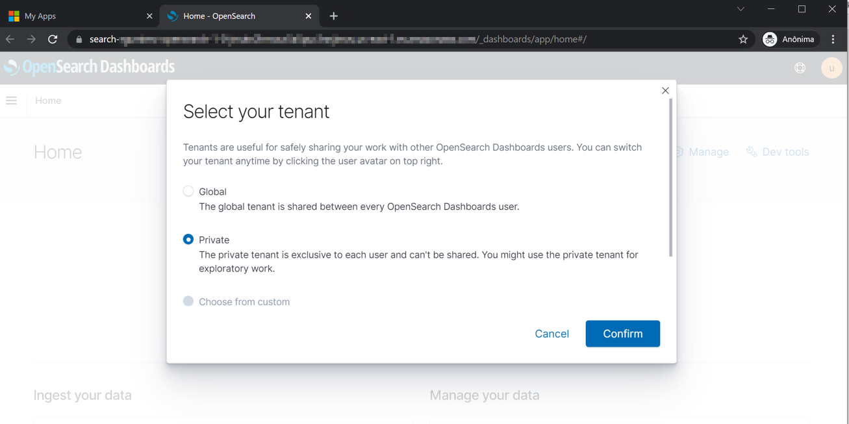Confirm the tenant selection
Viewport: 849px width, 424px height.
(x=622, y=334)
